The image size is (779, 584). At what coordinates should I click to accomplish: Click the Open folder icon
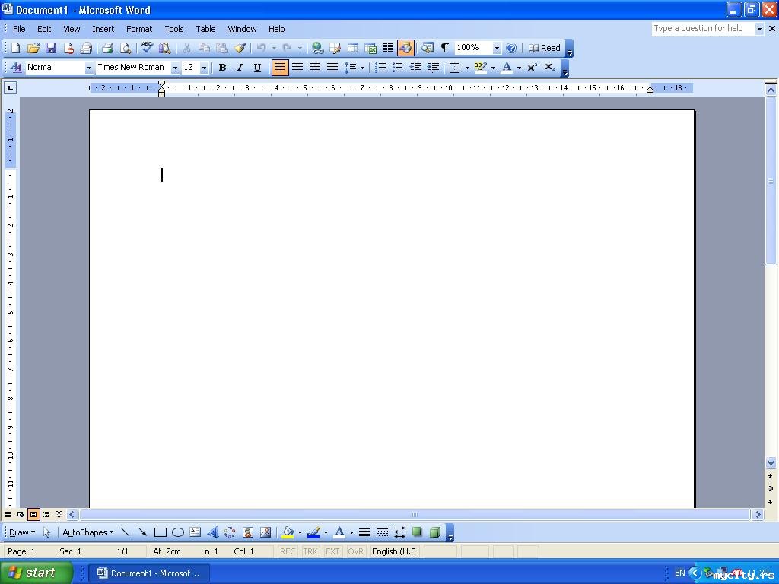pyautogui.click(x=33, y=48)
